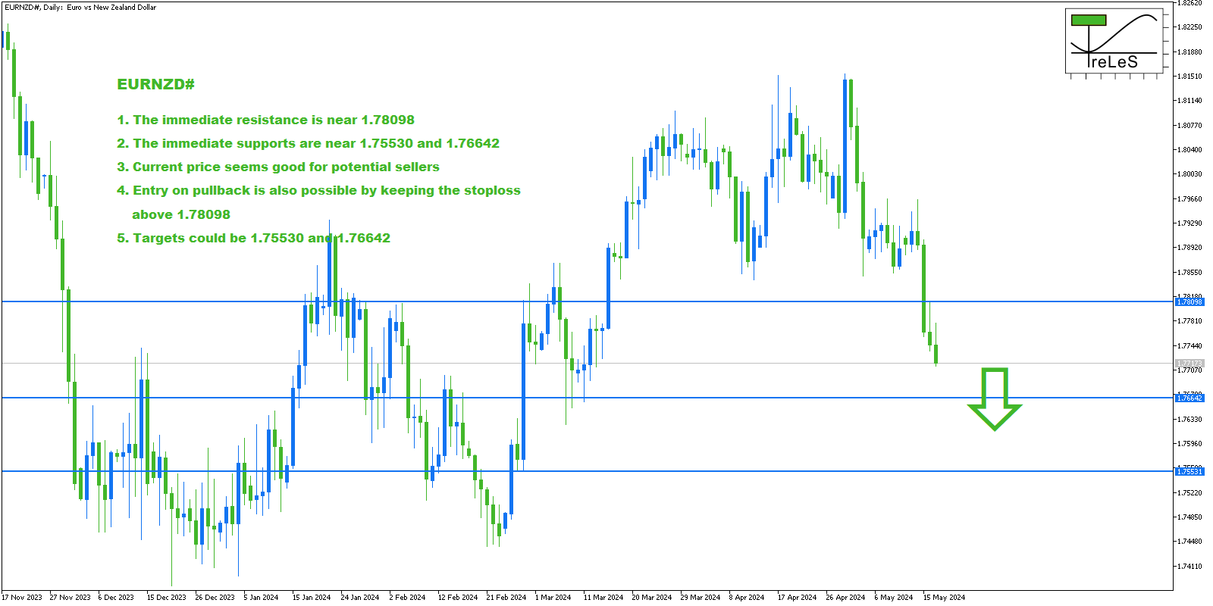Screen dimensions: 1213x606
Task: Click the '8 Apr 2024' date label
Action: [x=747, y=598]
